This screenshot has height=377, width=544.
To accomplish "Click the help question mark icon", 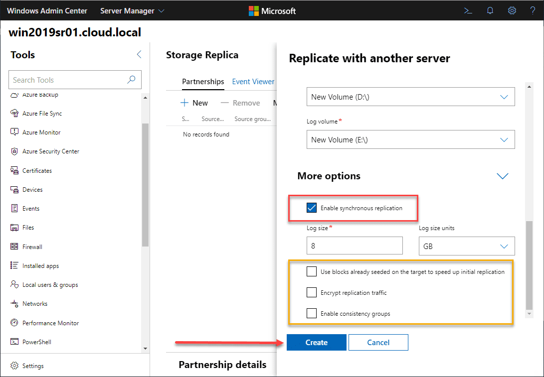I will [x=533, y=10].
